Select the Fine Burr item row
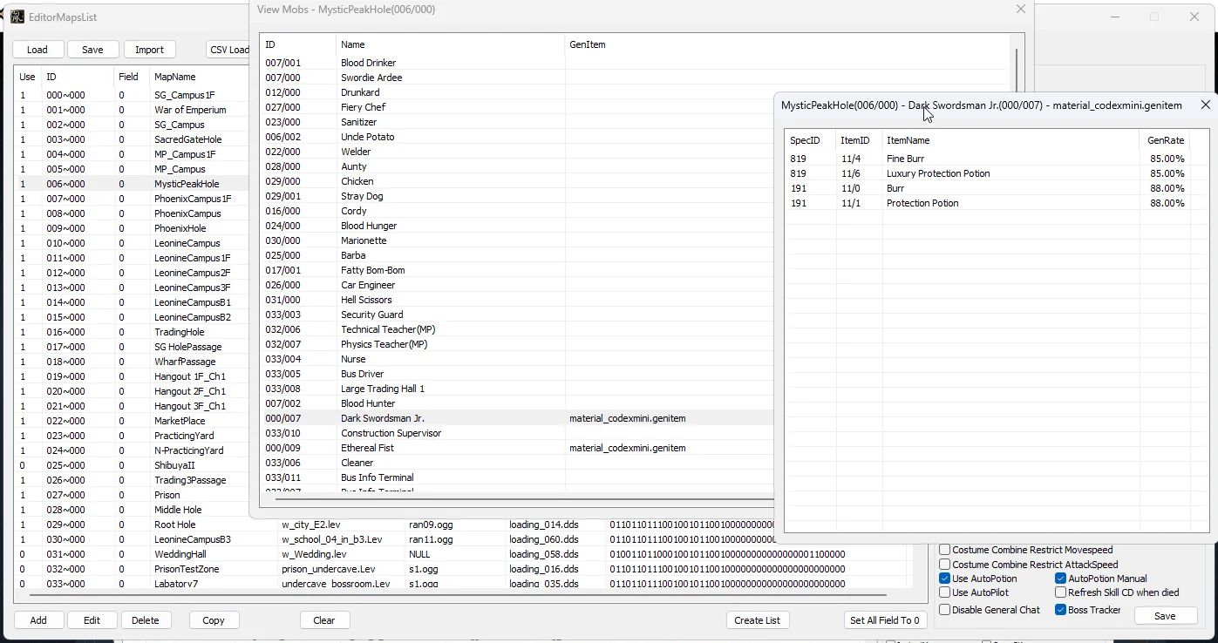Screen dimensions: 1218x643 [987, 159]
